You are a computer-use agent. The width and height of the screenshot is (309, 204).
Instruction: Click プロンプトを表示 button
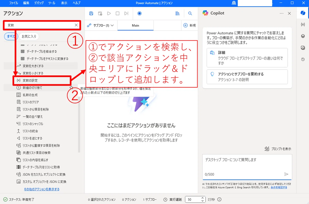[278, 149]
